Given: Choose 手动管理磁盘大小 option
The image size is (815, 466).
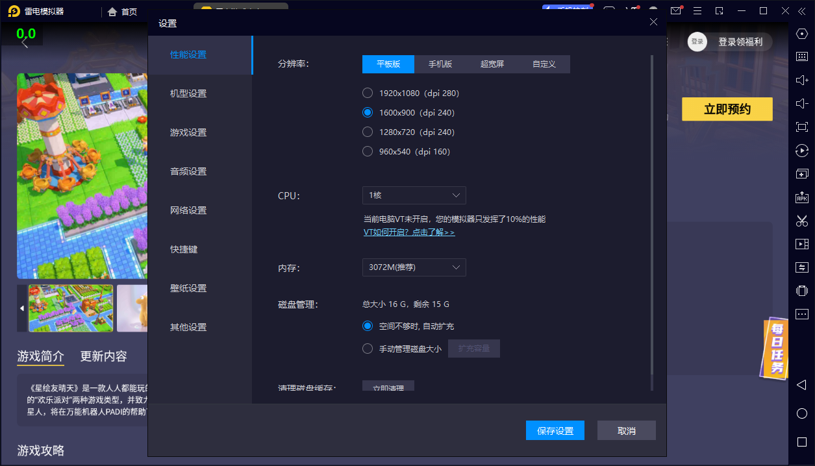Looking at the screenshot, I should coord(367,348).
